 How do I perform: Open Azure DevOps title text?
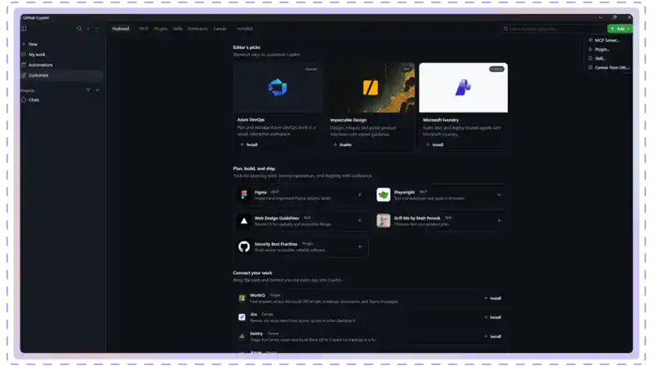click(x=251, y=120)
